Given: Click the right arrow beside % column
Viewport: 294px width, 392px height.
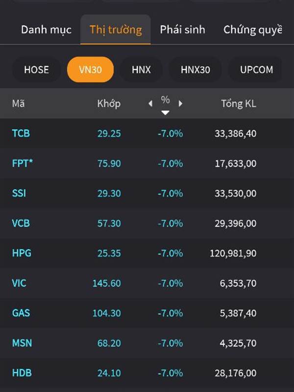Looking at the screenshot, I should [180, 103].
